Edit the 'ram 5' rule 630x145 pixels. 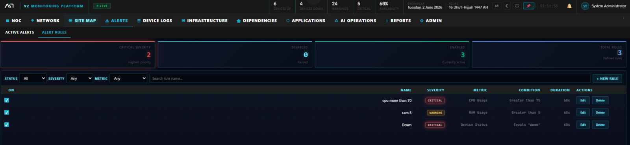tap(583, 112)
